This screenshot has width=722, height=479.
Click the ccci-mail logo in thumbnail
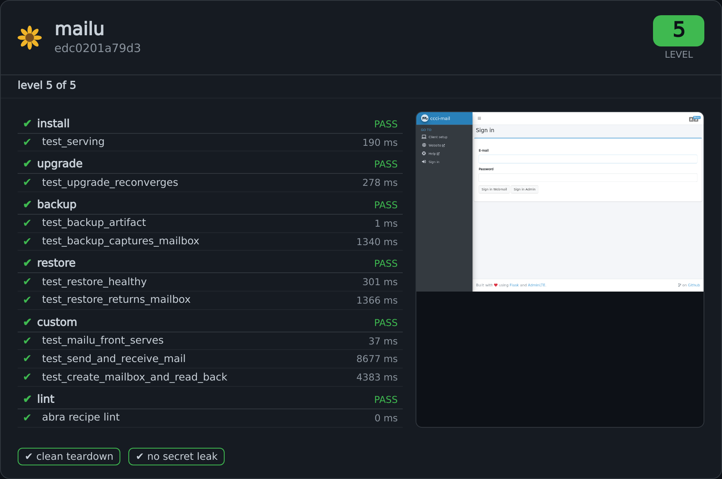(x=425, y=118)
